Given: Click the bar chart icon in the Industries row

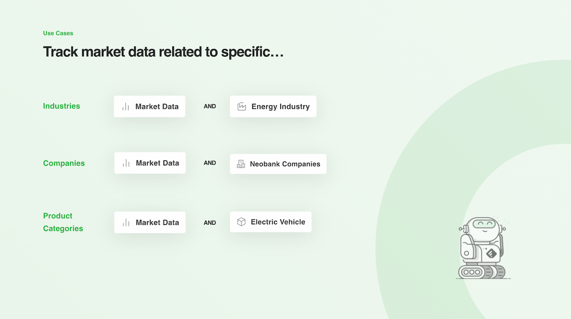Looking at the screenshot, I should click(126, 107).
